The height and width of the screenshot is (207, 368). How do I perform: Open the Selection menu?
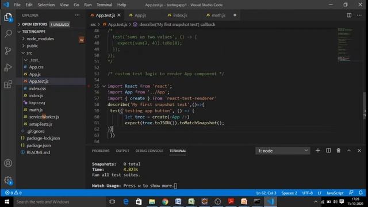[46, 5]
